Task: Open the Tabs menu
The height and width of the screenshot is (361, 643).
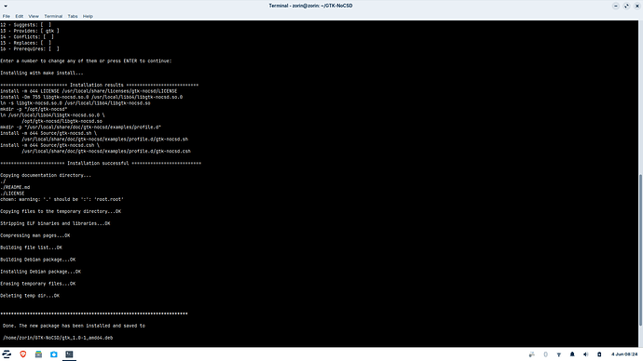Action: 73,17
